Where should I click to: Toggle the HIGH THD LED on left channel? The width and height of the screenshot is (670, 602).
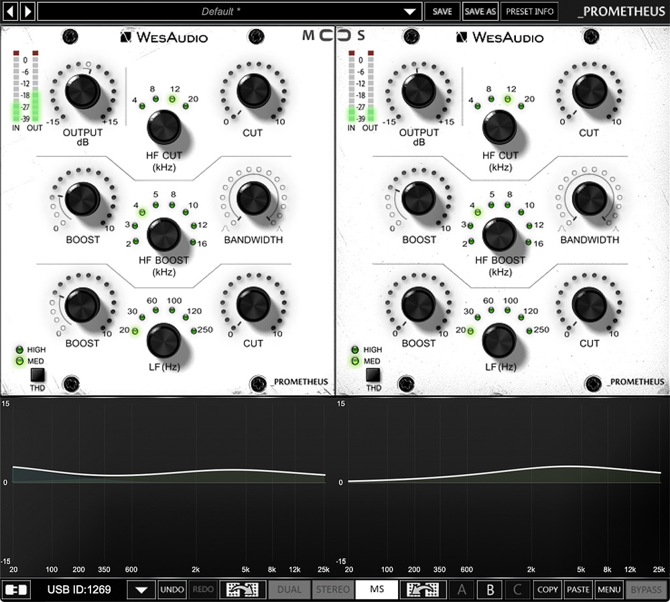coord(19,349)
